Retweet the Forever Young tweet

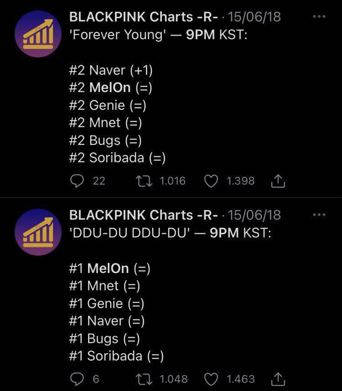pyautogui.click(x=144, y=181)
